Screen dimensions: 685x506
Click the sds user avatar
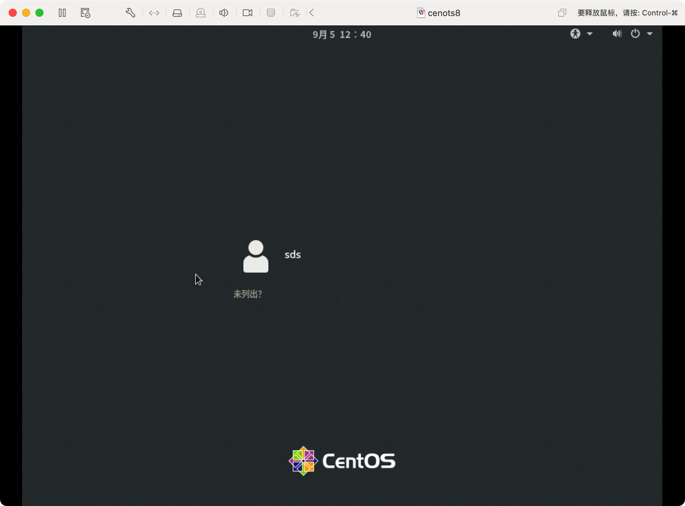(256, 256)
